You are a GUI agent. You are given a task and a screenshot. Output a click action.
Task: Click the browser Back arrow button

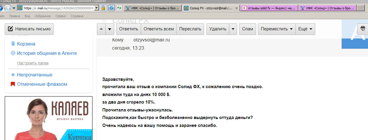1,8
